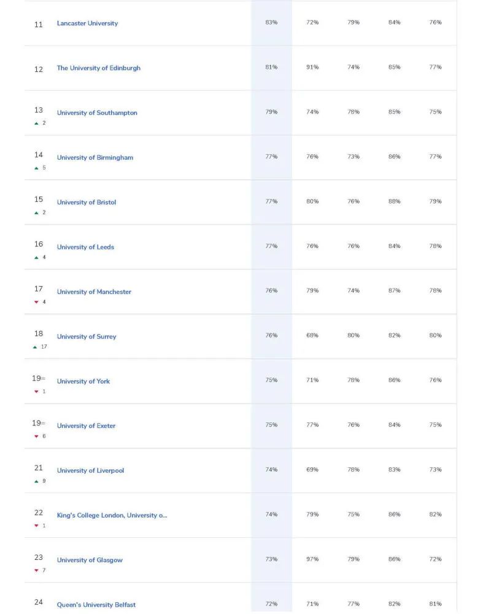
Task: Open University of Manchester link
Action: [94, 292]
